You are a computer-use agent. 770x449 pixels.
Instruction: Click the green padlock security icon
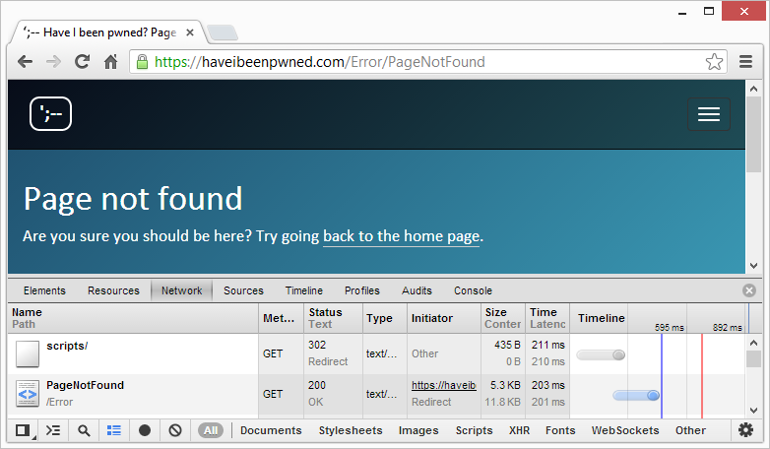click(x=142, y=62)
